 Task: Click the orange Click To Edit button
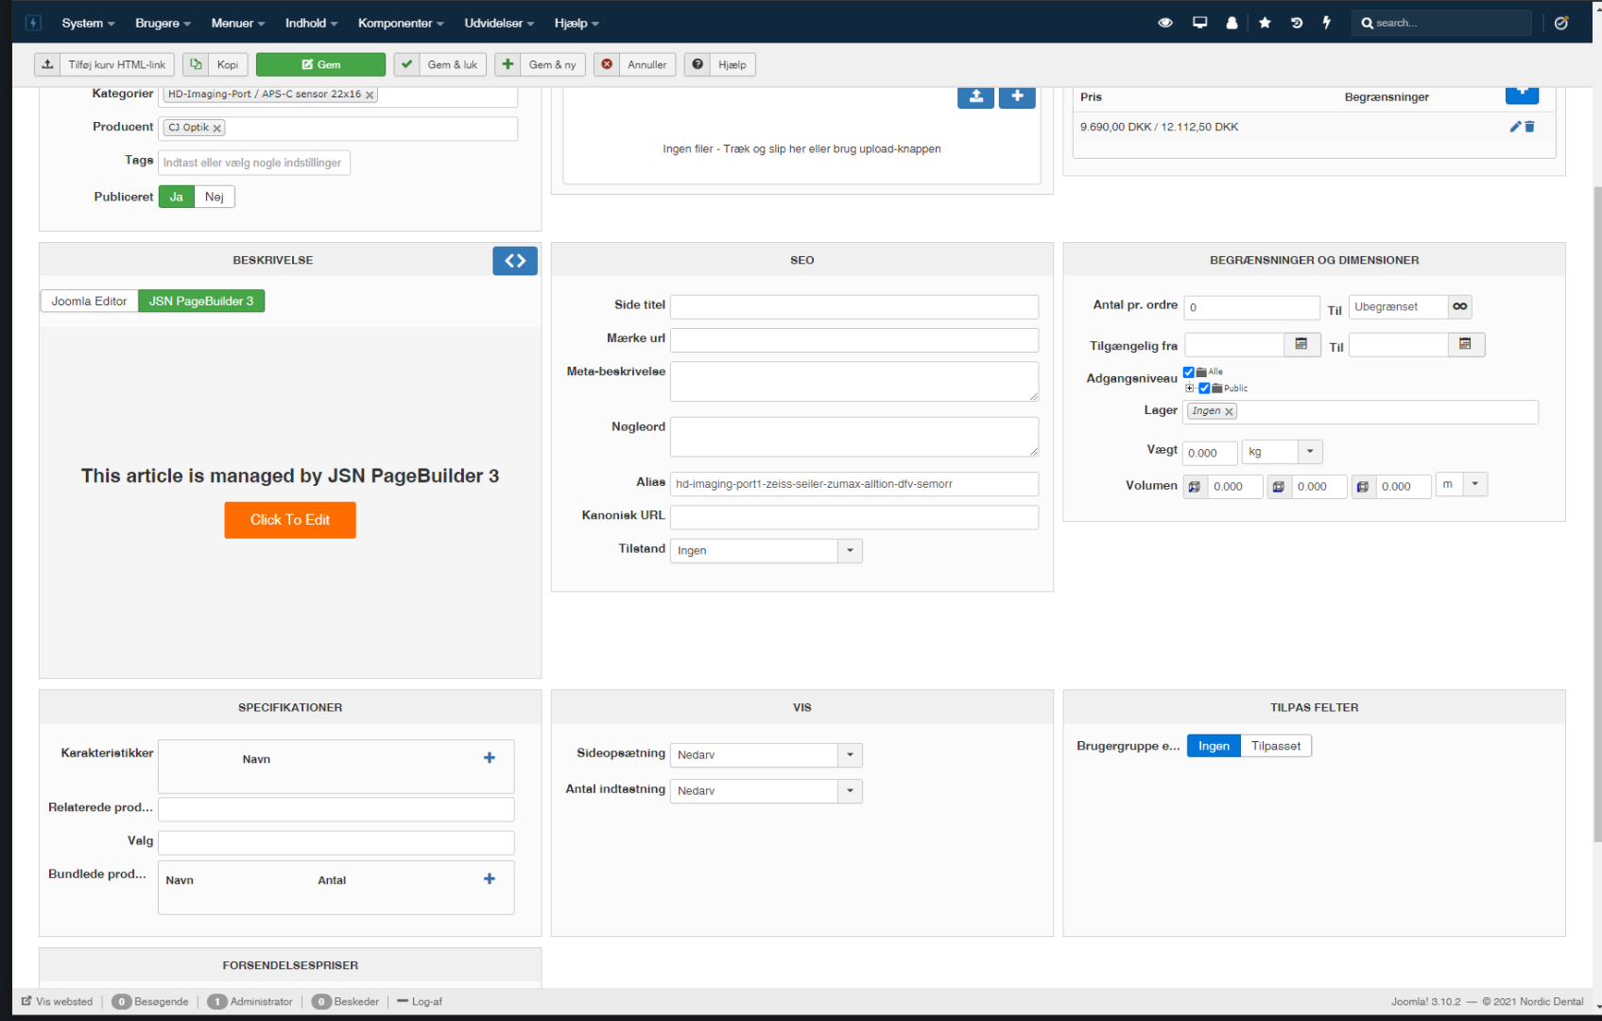point(290,520)
